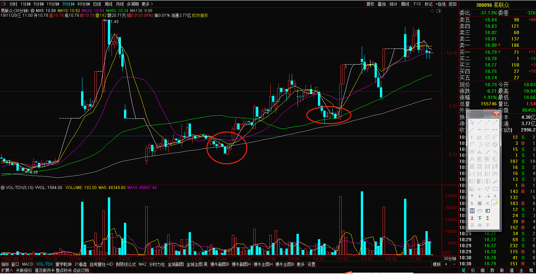The width and height of the screenshot is (536, 274).
Task: Open the 模板 template menu
Action: click(x=437, y=264)
